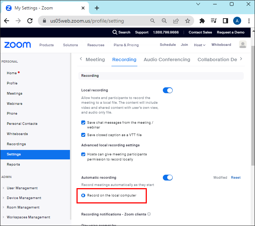
Task: Call phone number 1.888.799.9666 link
Action: tap(166, 32)
